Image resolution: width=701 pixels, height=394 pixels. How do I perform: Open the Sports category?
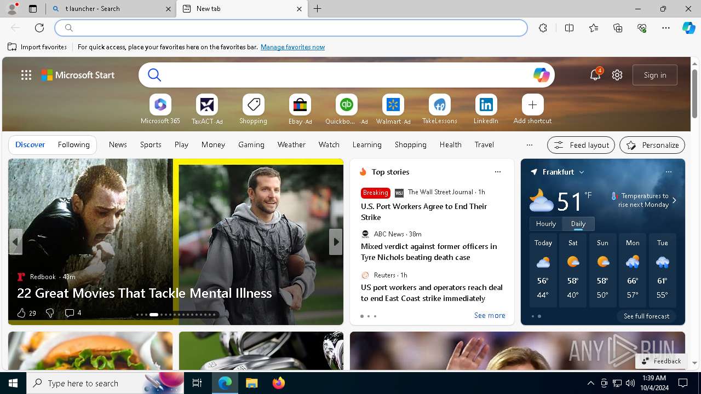151,145
